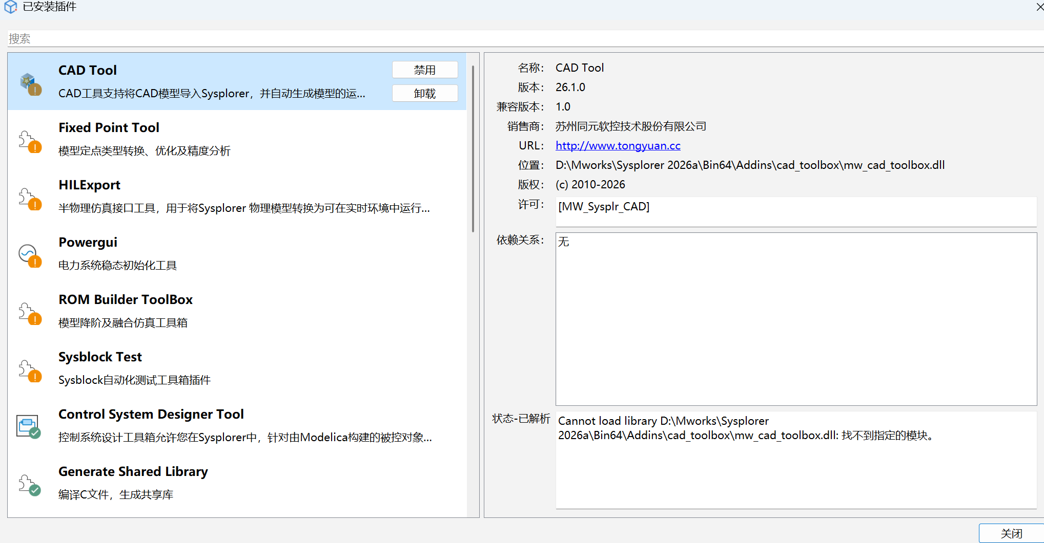Click the description 模型降阶及融合仿真工具箱
Viewport: 1044px width, 543px height.
point(123,323)
